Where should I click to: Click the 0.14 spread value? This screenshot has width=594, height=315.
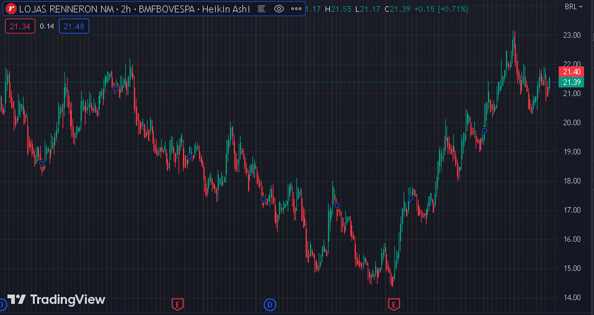point(47,26)
